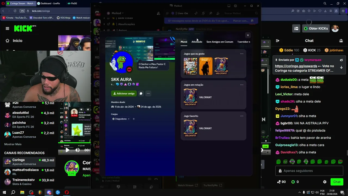Open options for Jogos que eu gosto
348x196 pixels.
point(242,54)
